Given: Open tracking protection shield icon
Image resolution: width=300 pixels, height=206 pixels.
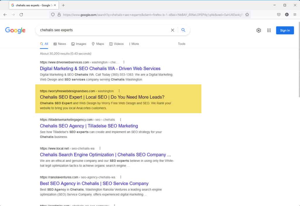Looking at the screenshot, I should click(x=53, y=15).
